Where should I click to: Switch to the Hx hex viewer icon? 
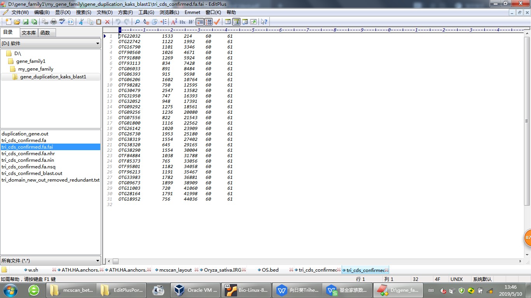182,22
